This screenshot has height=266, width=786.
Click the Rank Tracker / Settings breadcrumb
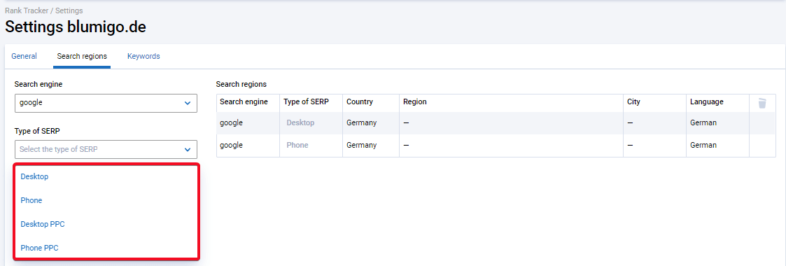44,10
